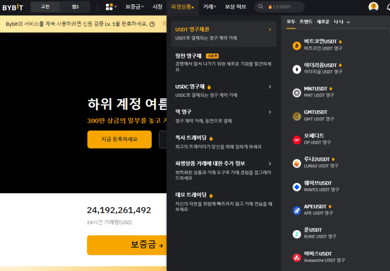Click the 루나2USDT LUNA2 coin icon
This screenshot has width=390, height=271.
tap(297, 164)
